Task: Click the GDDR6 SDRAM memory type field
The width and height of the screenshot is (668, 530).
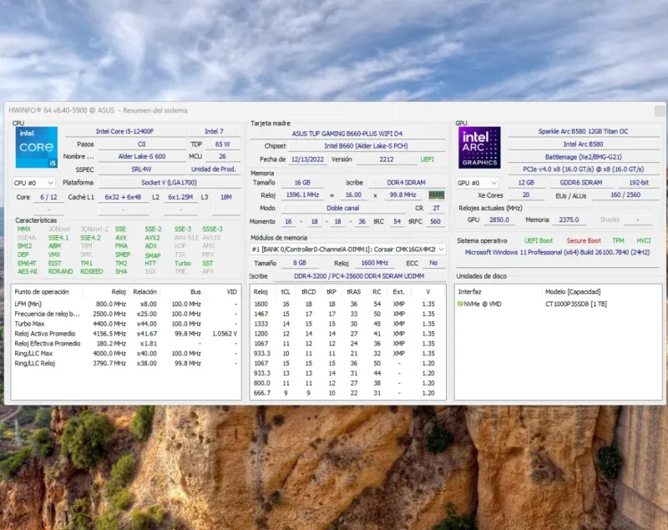Action: 580,182
